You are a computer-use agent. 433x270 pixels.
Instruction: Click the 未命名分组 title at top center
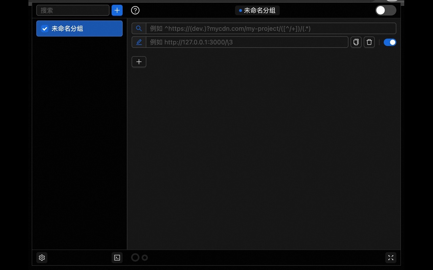(x=259, y=10)
